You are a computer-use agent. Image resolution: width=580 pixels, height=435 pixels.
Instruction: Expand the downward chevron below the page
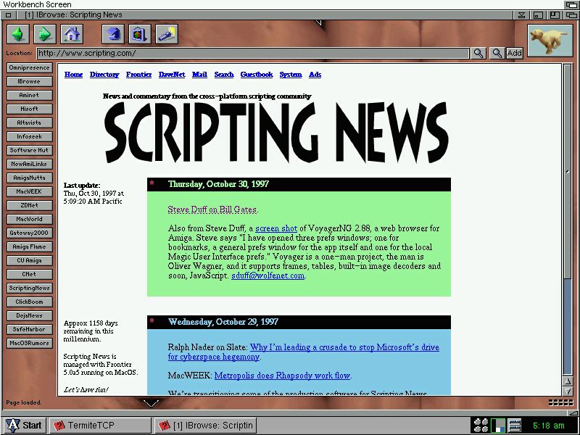[x=151, y=402]
